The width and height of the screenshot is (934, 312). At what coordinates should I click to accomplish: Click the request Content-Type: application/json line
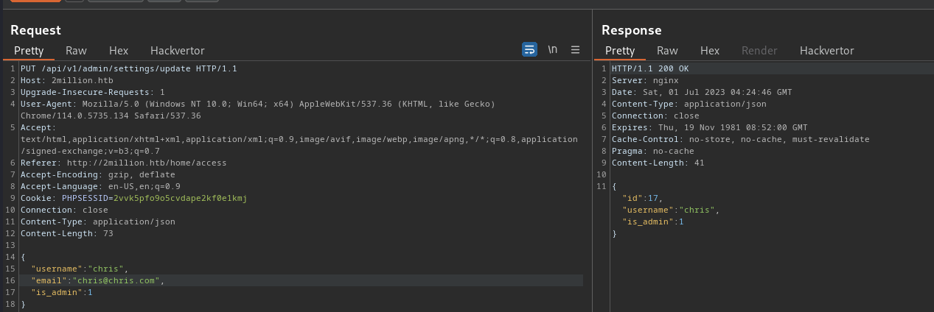pos(98,221)
